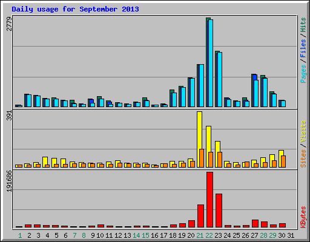Click the red KBytes bar for day 20
Viewport: 310px width, 242px height.
click(191, 224)
